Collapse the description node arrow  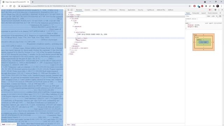(x=75, y=32)
